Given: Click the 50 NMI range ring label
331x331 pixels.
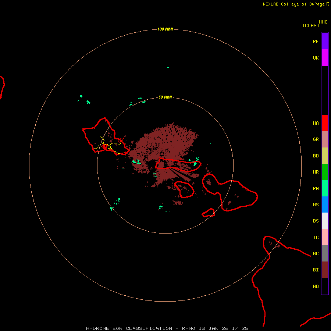Looking at the screenshot, I should click(165, 97).
